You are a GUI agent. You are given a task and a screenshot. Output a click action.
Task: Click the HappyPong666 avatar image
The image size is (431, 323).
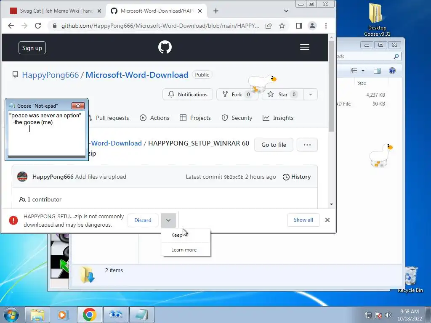22,177
